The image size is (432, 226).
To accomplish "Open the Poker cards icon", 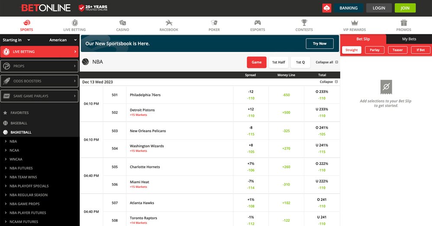I will [x=214, y=23].
